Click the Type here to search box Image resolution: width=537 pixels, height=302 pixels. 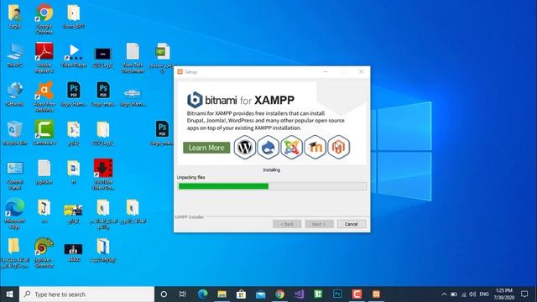pos(87,294)
